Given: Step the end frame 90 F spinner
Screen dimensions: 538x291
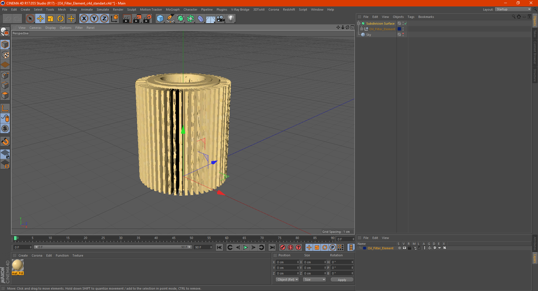Looking at the screenshot, I should coord(211,247).
